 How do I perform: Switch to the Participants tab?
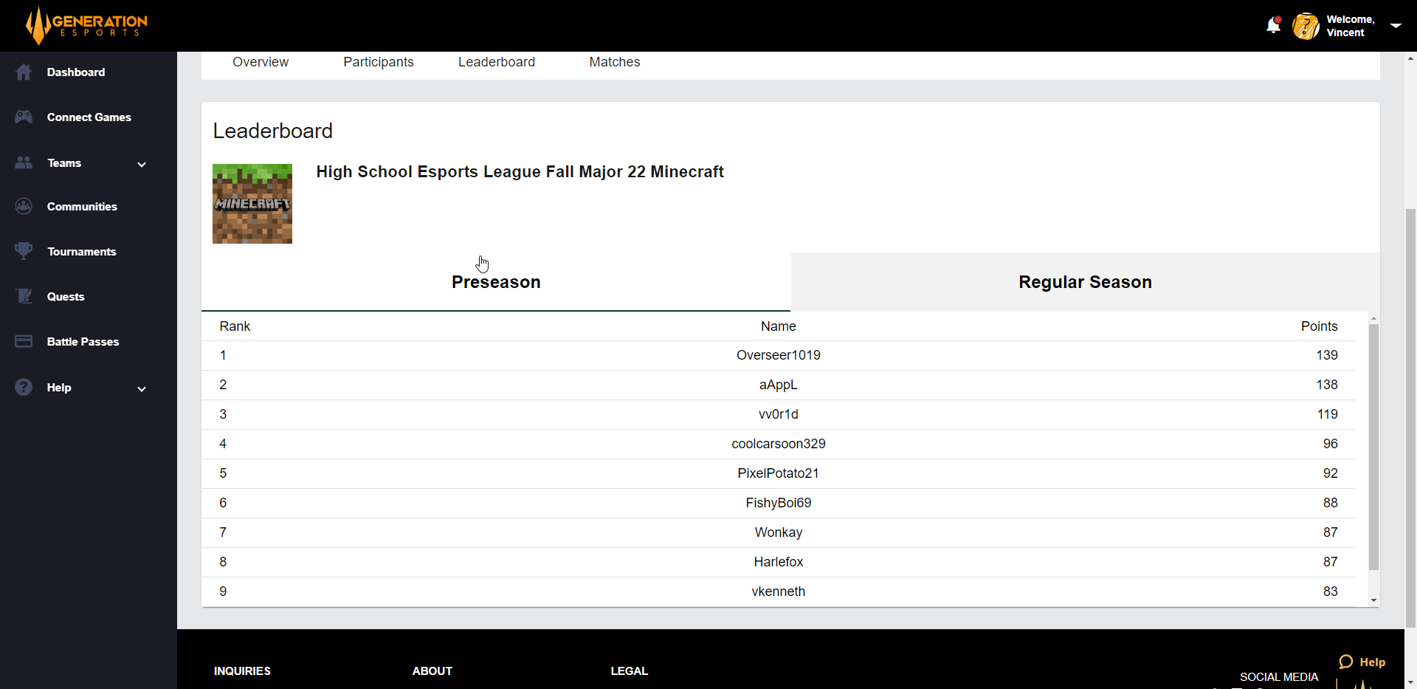pyautogui.click(x=379, y=62)
